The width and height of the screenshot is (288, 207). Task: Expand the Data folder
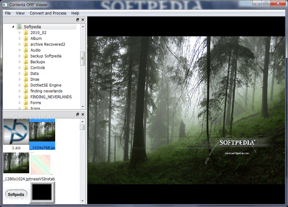pyautogui.click(x=20, y=74)
